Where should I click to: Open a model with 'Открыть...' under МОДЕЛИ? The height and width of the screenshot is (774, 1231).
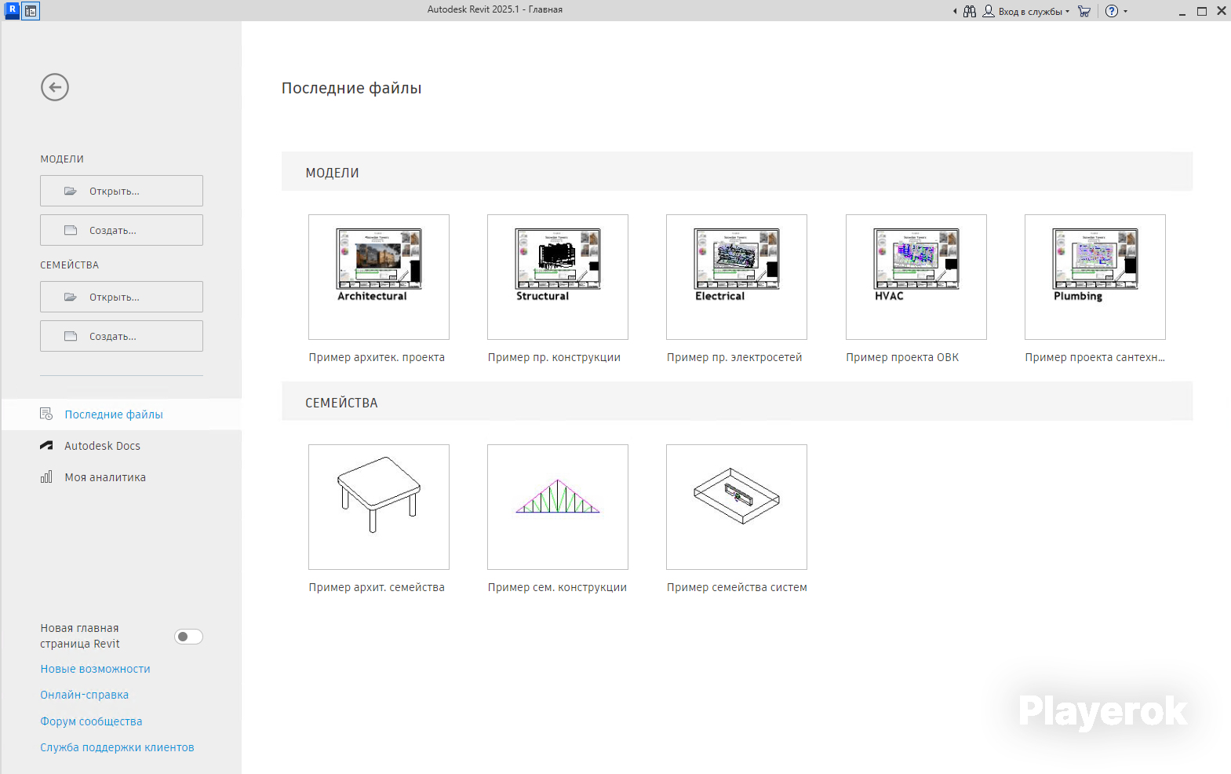click(x=122, y=191)
